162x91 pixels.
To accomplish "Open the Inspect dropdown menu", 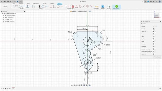I will 96,9.
